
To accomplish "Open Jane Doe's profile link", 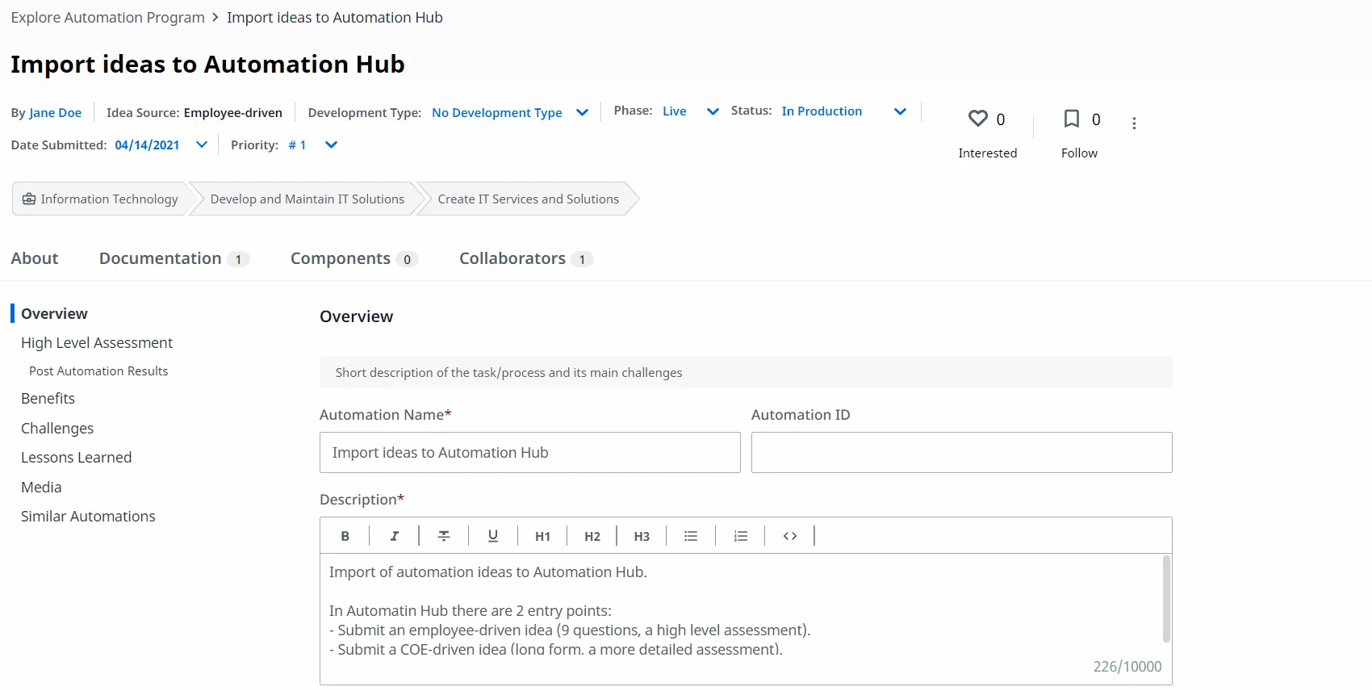I will [x=55, y=113].
